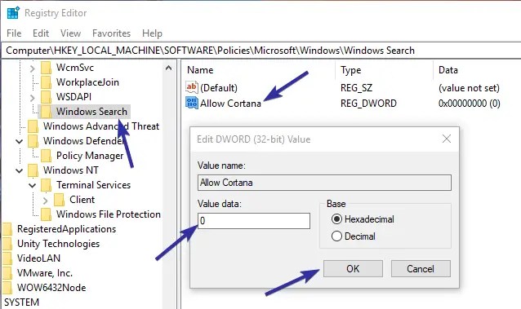Select the (Default) value name
This screenshot has width=521, height=309.
tap(219, 88)
